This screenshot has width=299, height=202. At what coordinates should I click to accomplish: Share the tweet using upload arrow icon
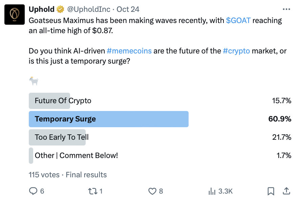click(x=286, y=191)
